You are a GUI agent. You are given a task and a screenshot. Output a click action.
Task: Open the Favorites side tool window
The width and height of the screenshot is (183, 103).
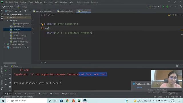[2, 85]
